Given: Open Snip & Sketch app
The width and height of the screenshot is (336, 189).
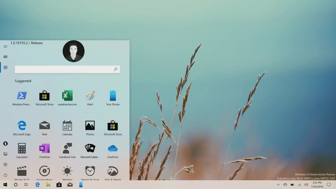Looking at the screenshot, I should click(113, 173).
